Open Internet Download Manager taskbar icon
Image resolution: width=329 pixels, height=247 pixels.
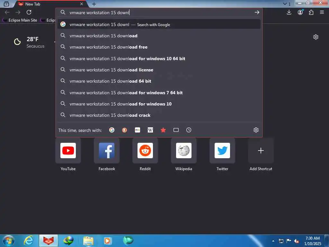pyautogui.click(x=68, y=241)
